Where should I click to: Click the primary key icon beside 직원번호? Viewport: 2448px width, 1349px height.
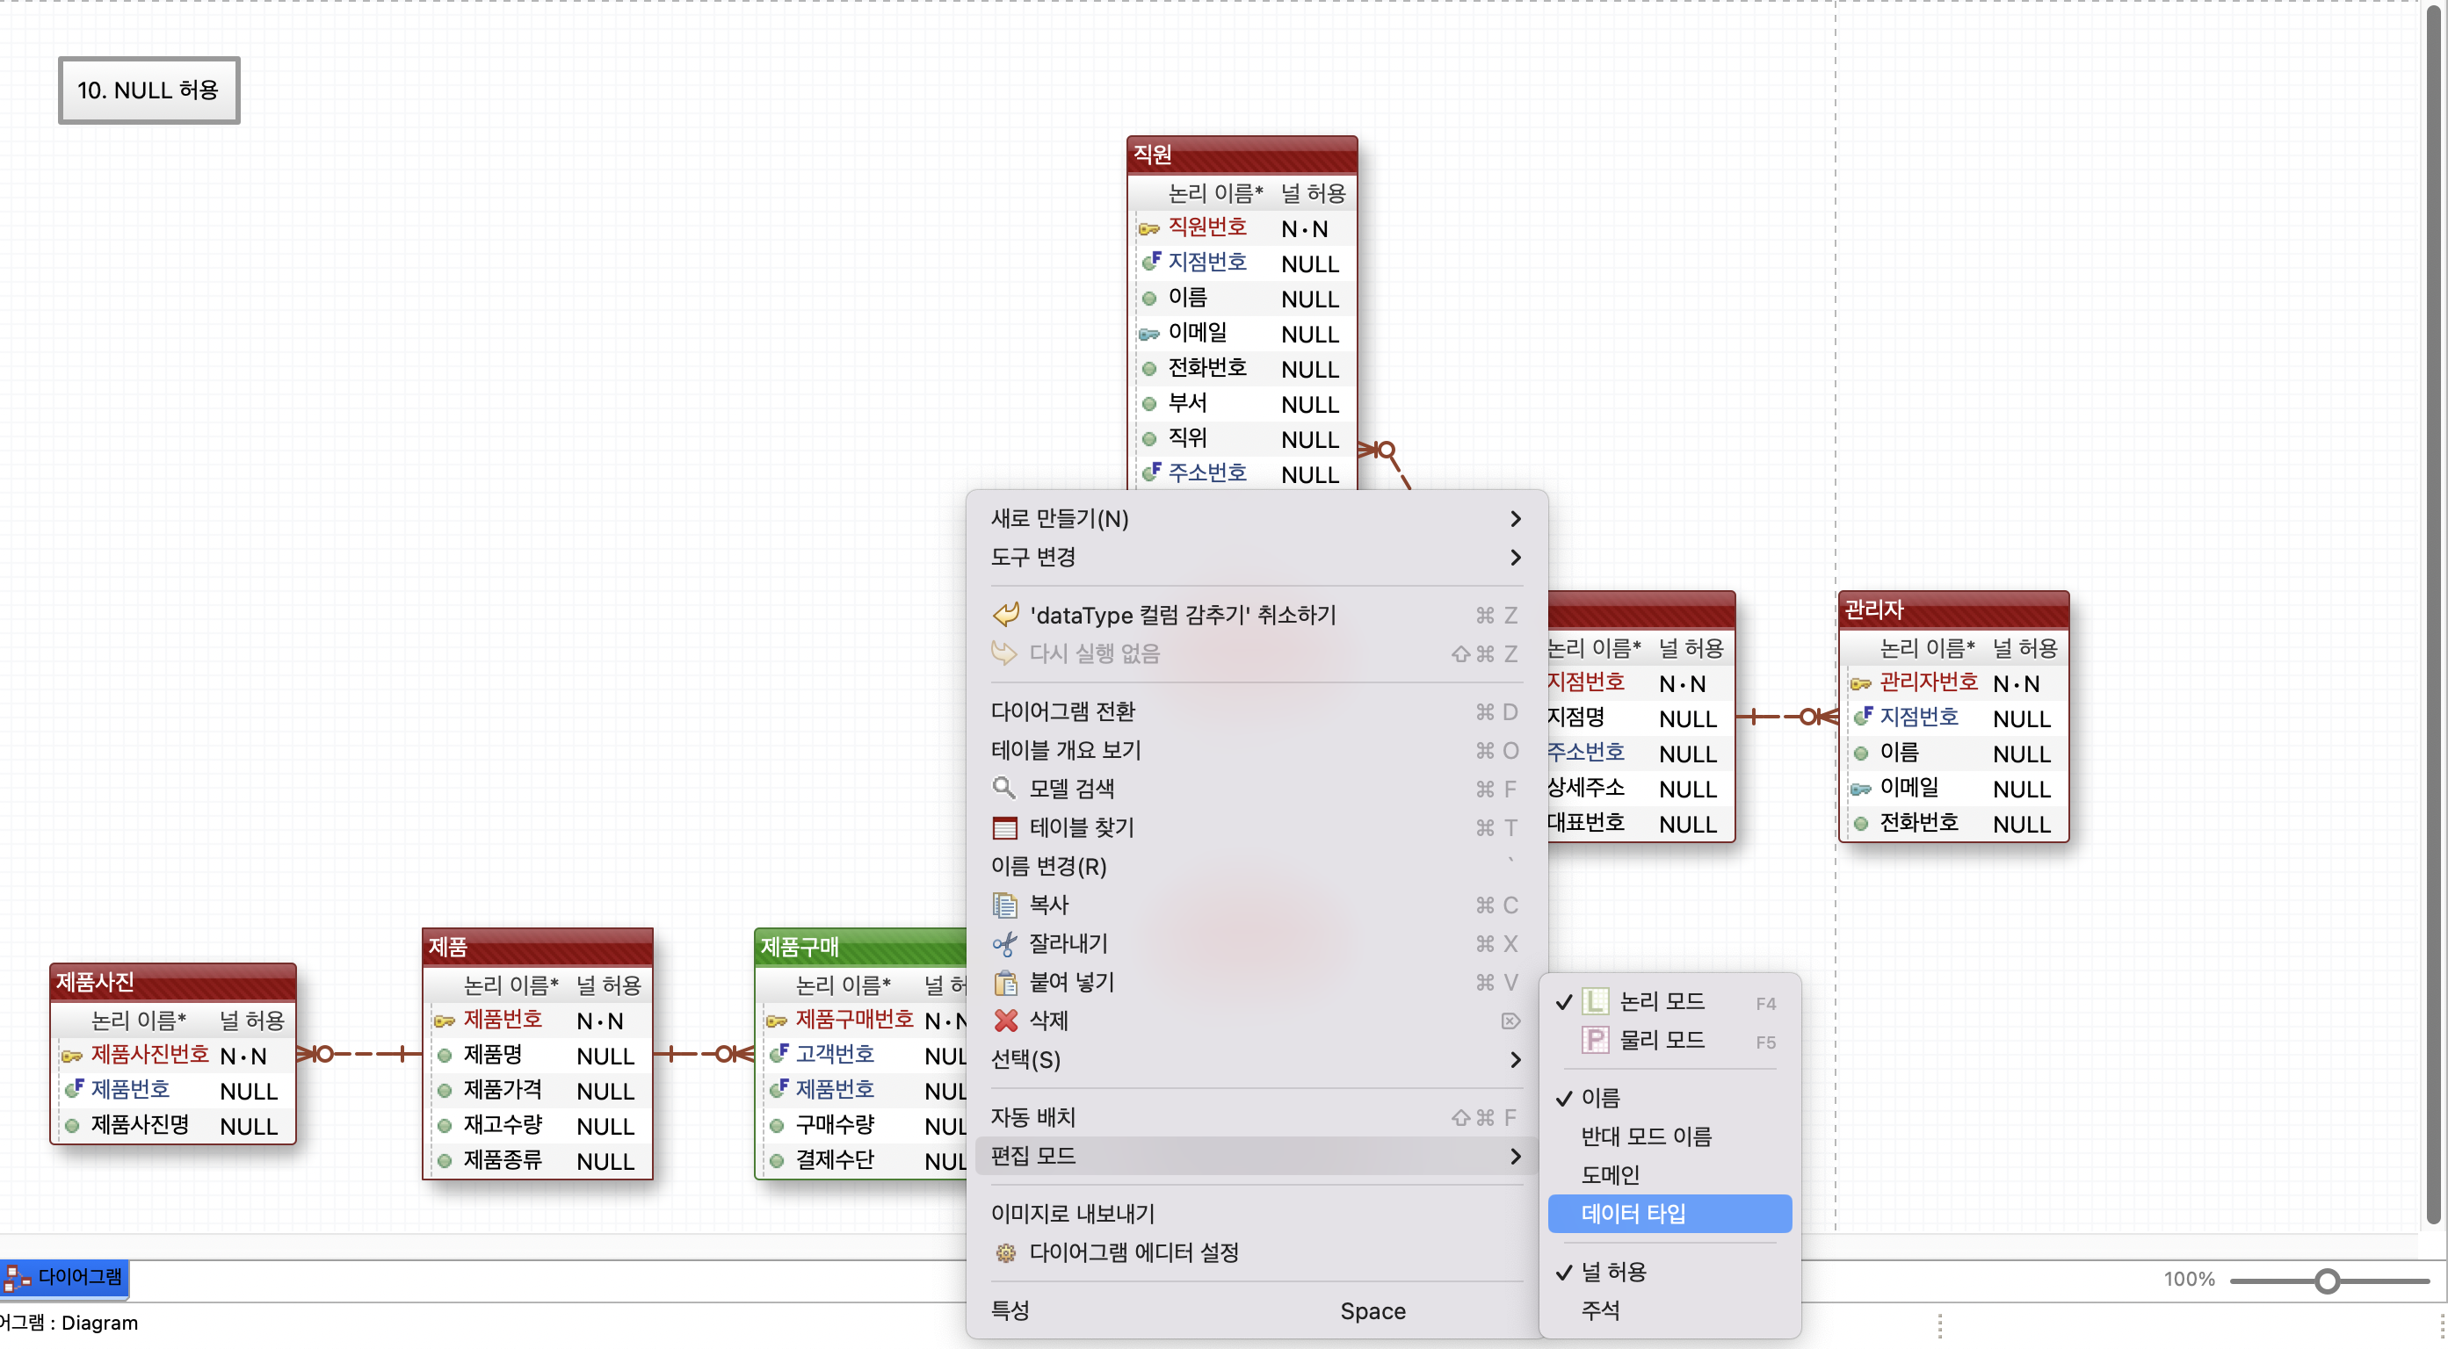[1149, 229]
